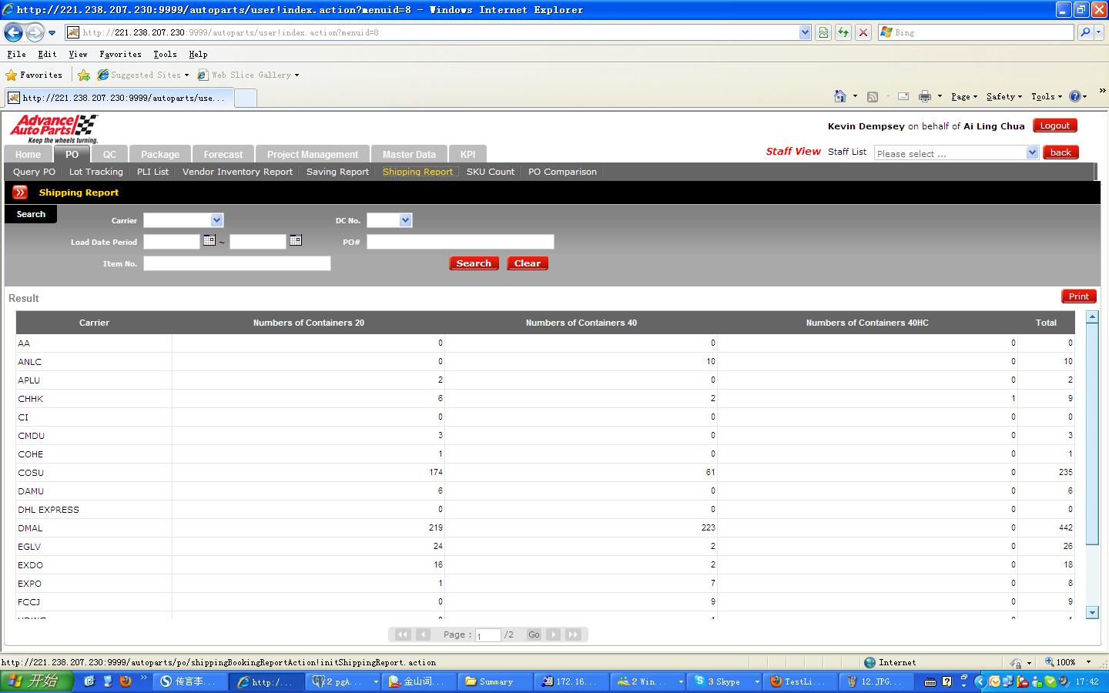Screen dimensions: 1109x693
Task: Switch to the Forecast tab
Action: click(x=223, y=154)
